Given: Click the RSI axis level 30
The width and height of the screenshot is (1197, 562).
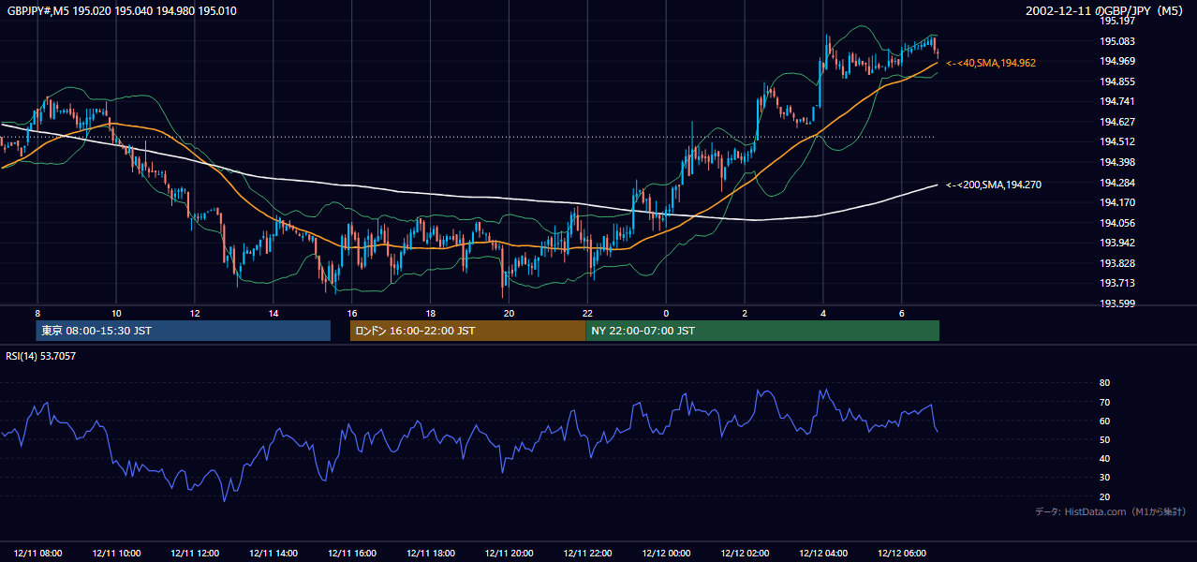Looking at the screenshot, I should coord(1104,478).
